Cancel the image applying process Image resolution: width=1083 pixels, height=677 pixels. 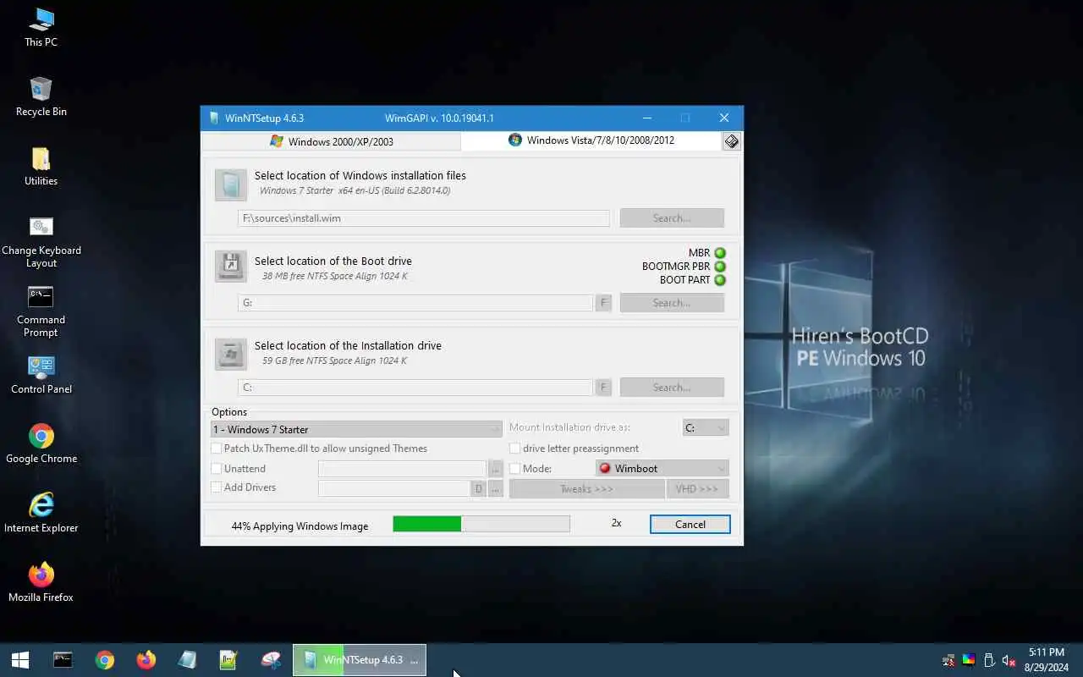tap(690, 525)
